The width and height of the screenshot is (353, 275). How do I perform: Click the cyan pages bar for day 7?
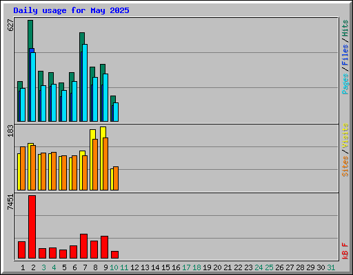(85, 82)
